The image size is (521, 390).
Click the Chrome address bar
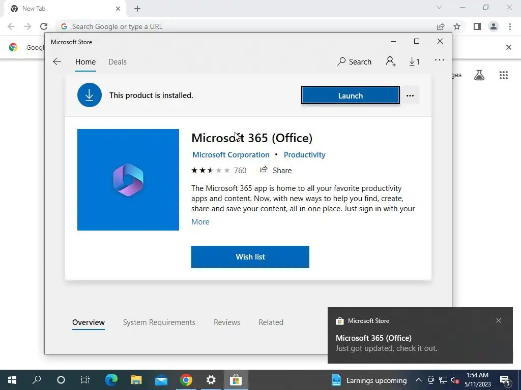pyautogui.click(x=246, y=26)
